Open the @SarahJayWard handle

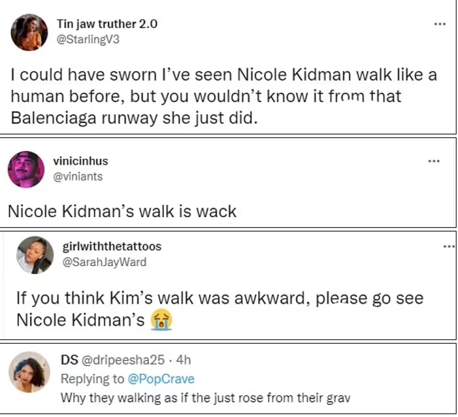click(104, 262)
